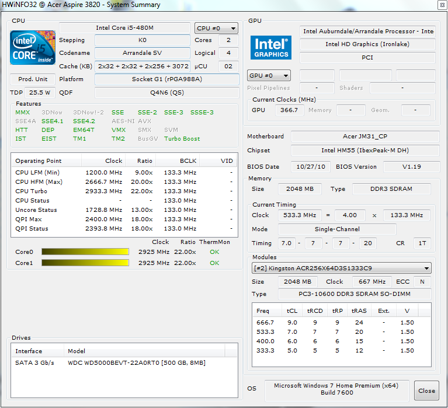Click the Platform Socket G1 field
448x408 pixels.
tap(167, 79)
